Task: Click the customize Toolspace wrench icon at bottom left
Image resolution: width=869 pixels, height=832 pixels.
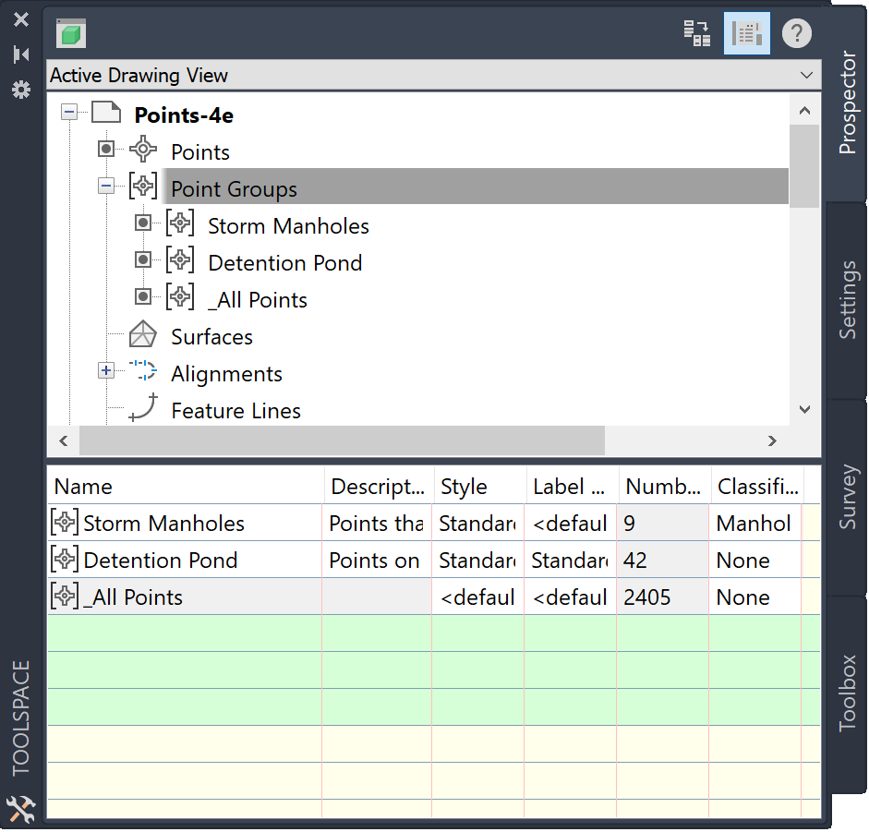Action: (20, 808)
